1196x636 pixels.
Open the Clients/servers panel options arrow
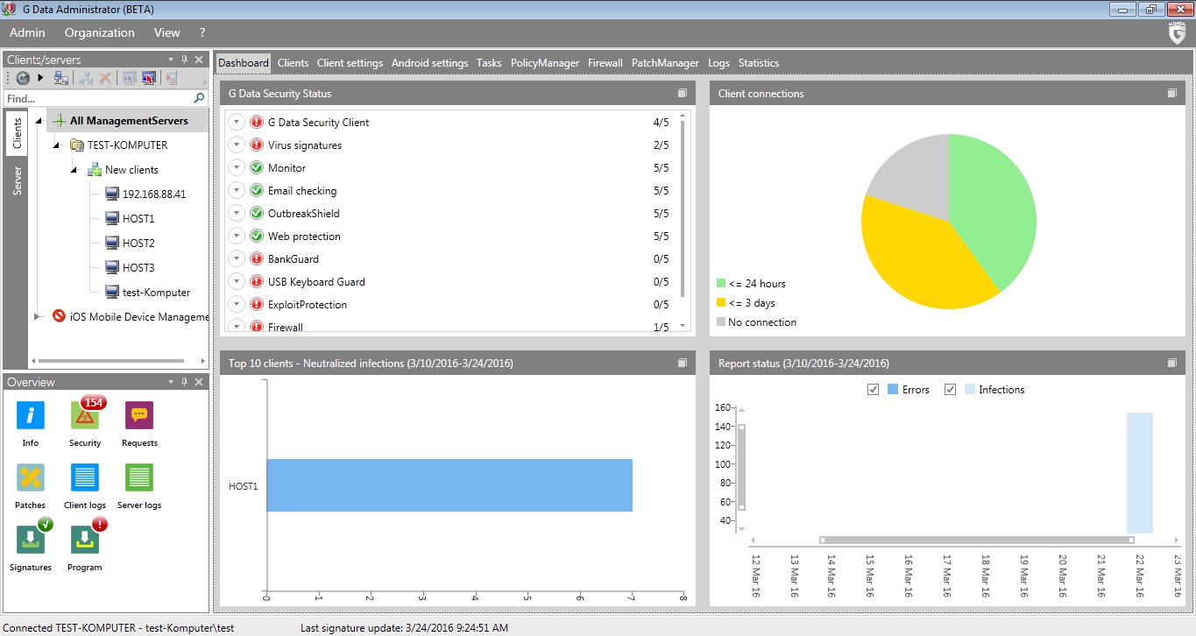(170, 60)
